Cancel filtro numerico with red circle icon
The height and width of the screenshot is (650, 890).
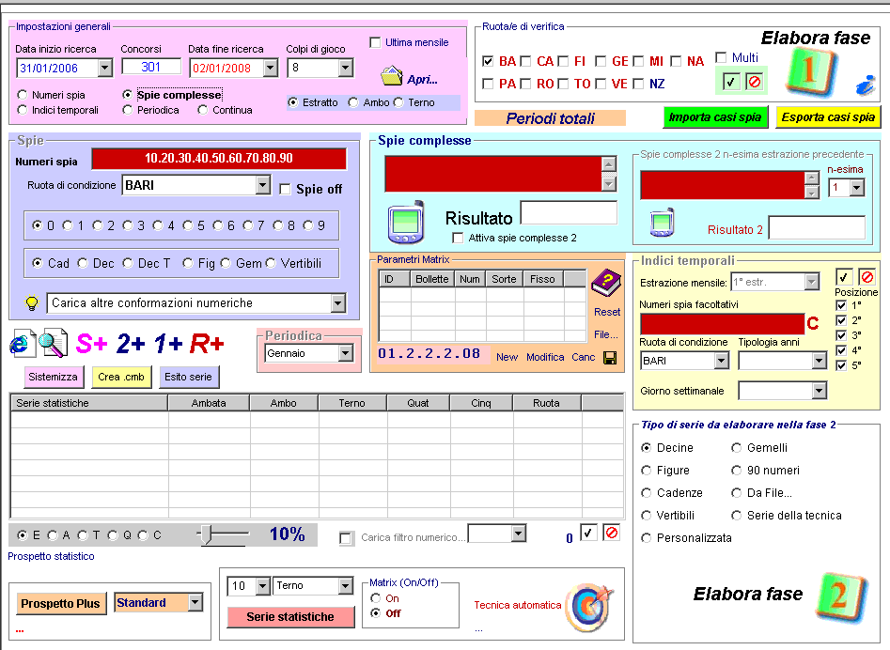tap(611, 533)
